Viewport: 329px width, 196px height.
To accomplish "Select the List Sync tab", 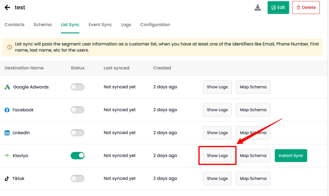I will pyautogui.click(x=70, y=24).
